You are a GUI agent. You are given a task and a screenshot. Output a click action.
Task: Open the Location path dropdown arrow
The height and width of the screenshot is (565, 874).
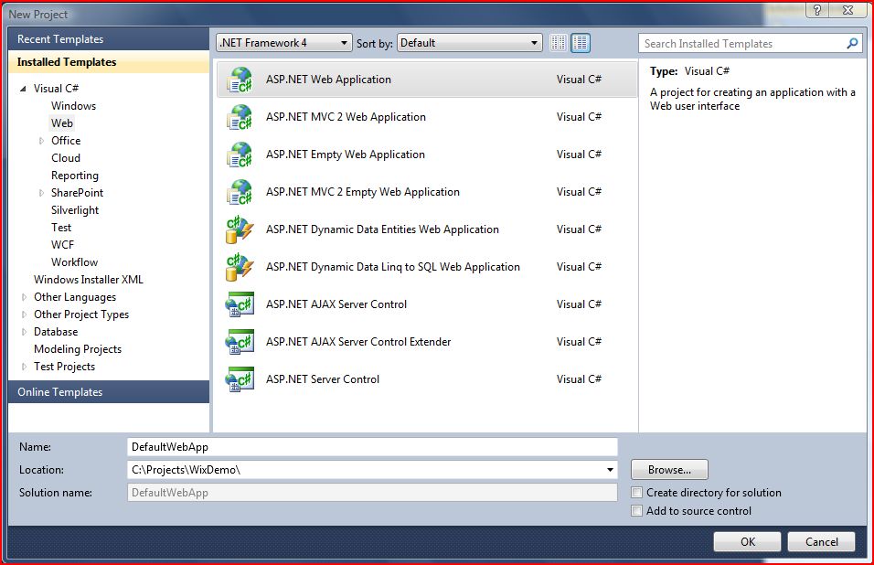coord(611,470)
